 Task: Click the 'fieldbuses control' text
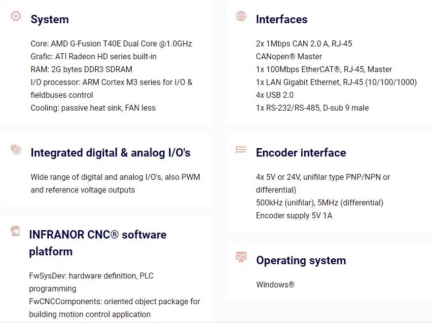click(x=62, y=95)
